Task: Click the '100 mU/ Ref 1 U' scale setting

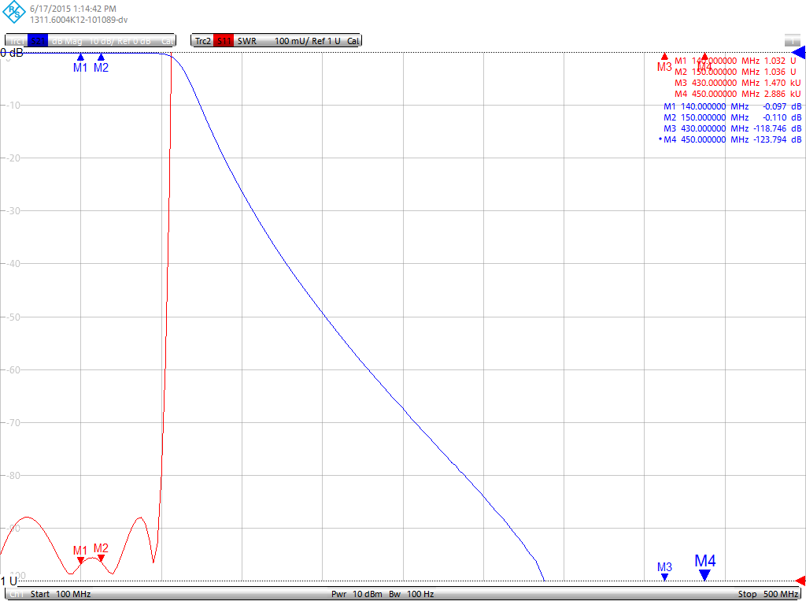Action: pyautogui.click(x=308, y=41)
